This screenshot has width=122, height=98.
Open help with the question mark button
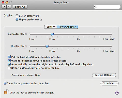[117, 93]
